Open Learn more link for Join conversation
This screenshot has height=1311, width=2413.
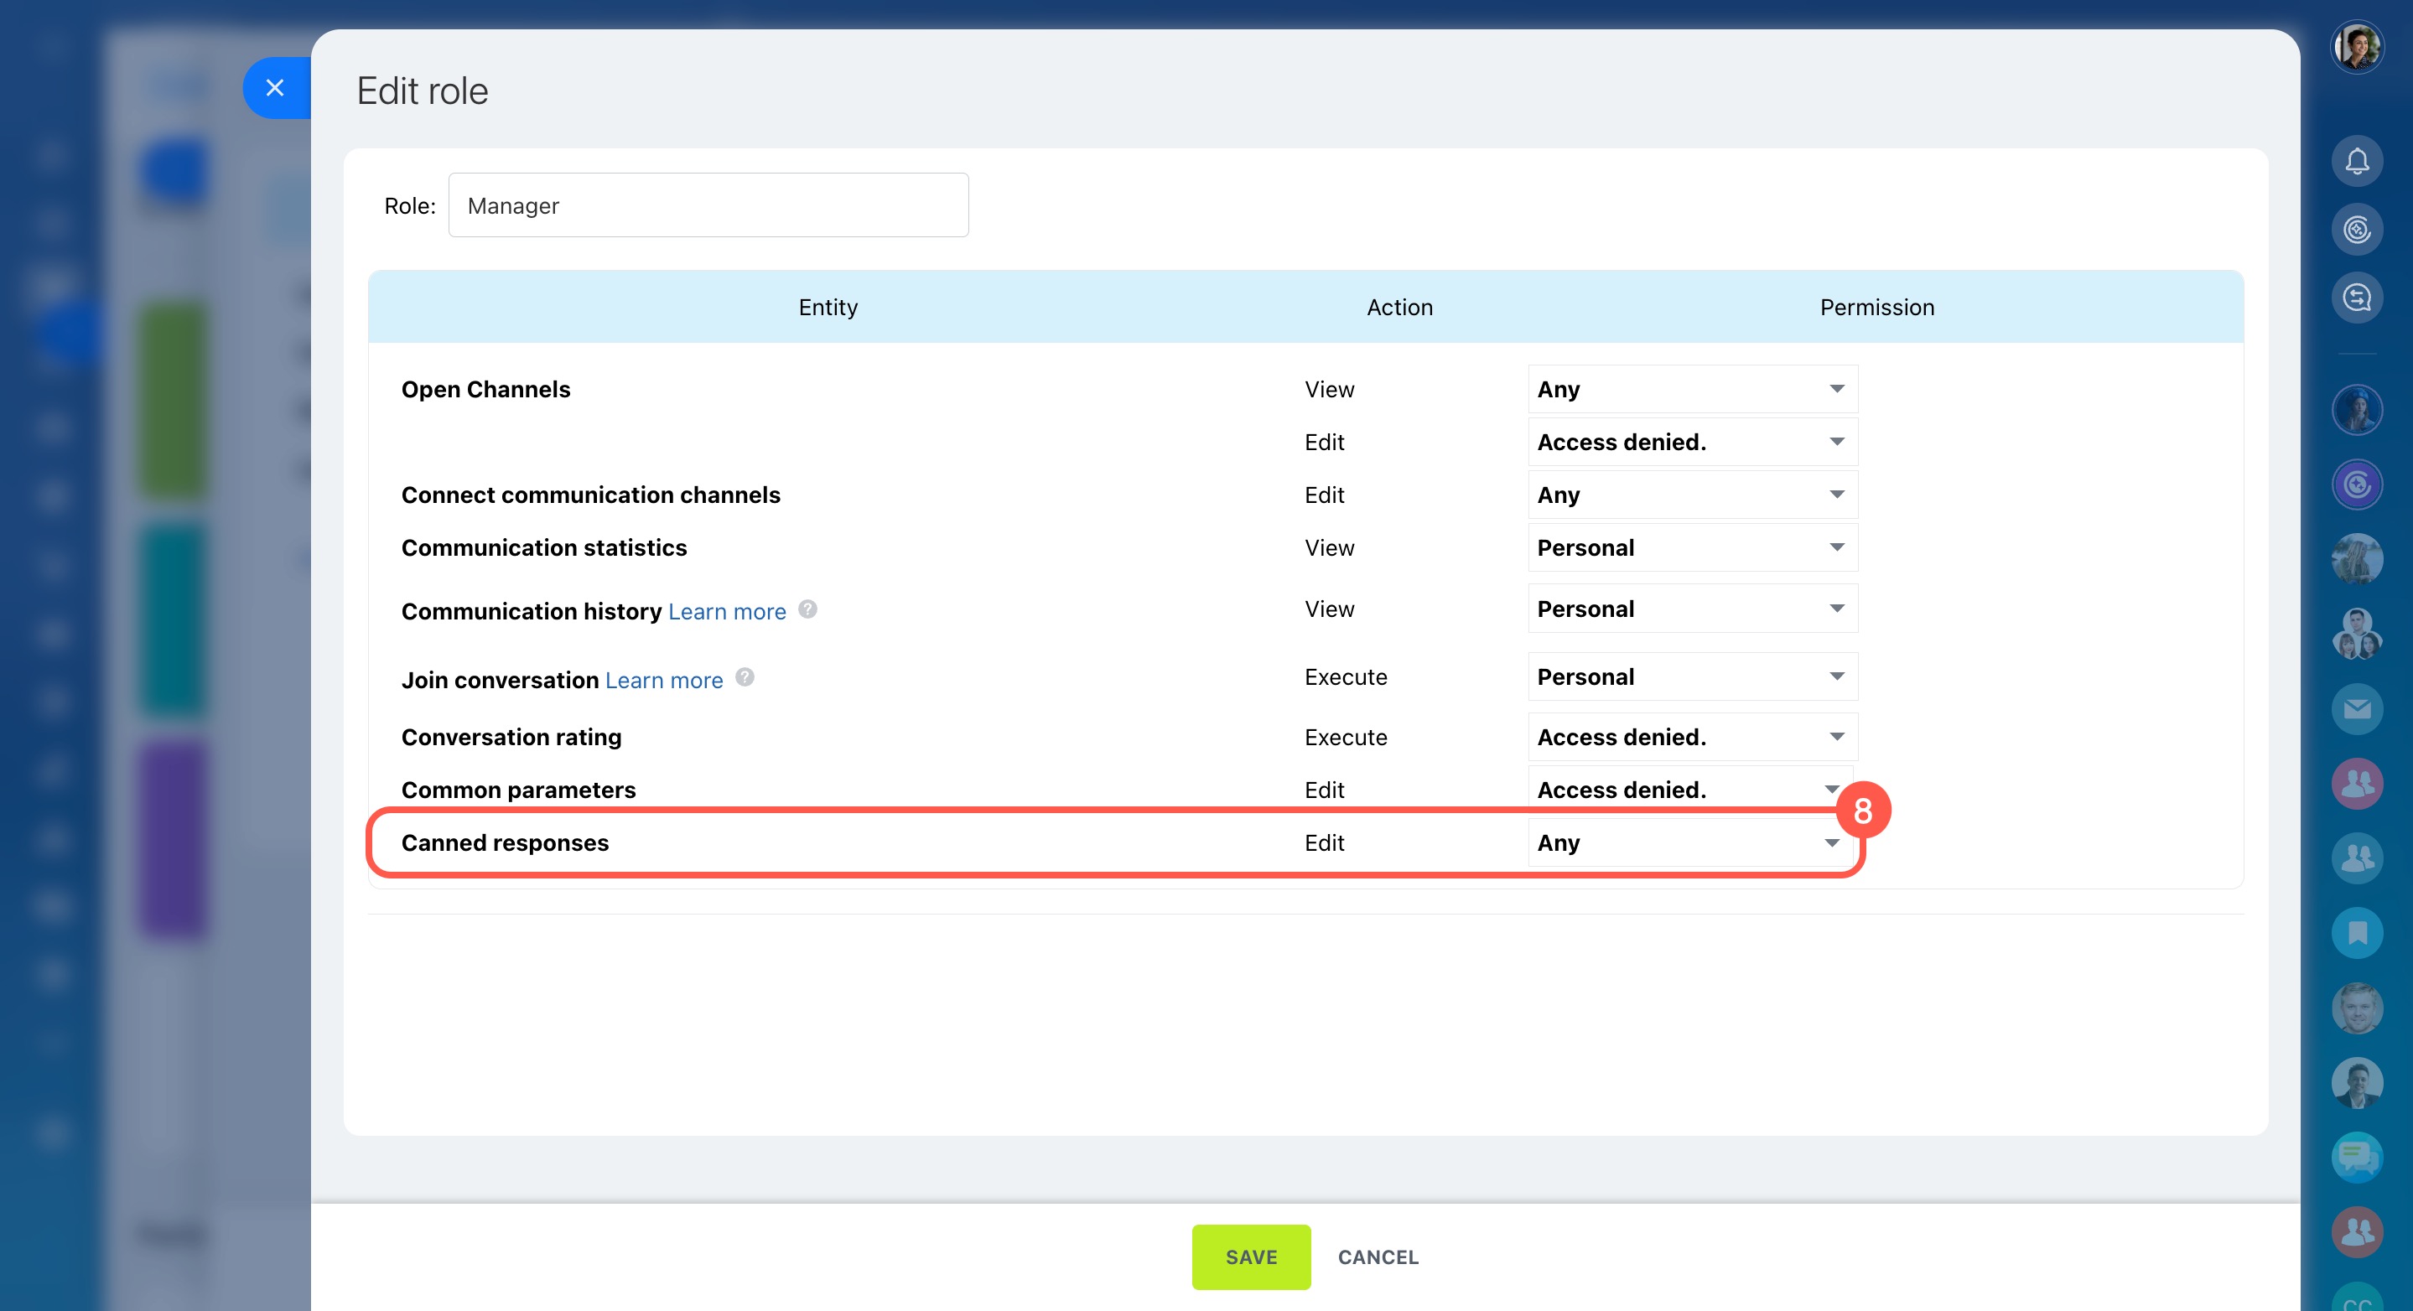(663, 680)
